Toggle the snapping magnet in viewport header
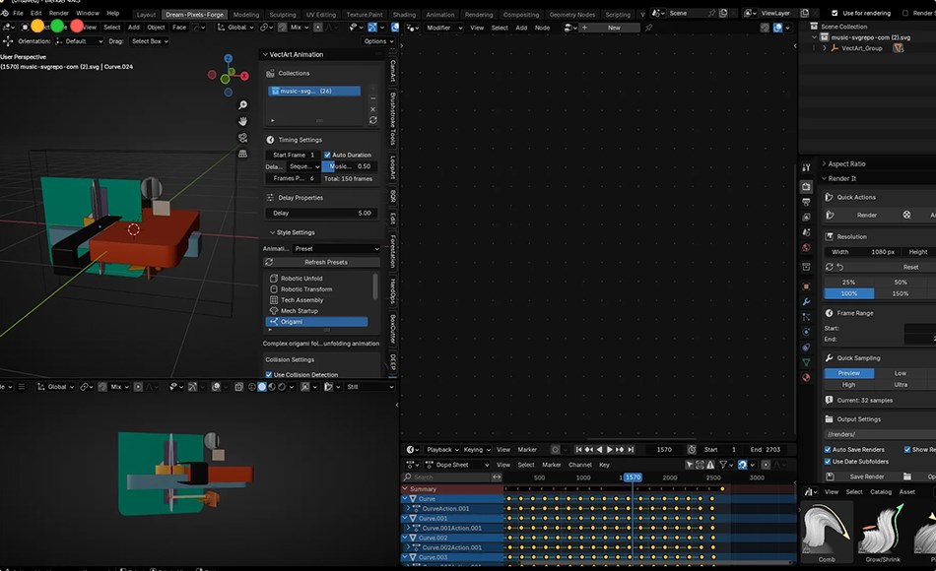Image resolution: width=936 pixels, height=571 pixels. [283, 27]
